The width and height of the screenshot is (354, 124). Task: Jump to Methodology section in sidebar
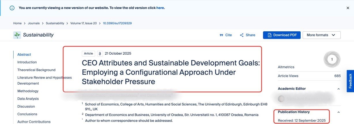[x=28, y=91]
